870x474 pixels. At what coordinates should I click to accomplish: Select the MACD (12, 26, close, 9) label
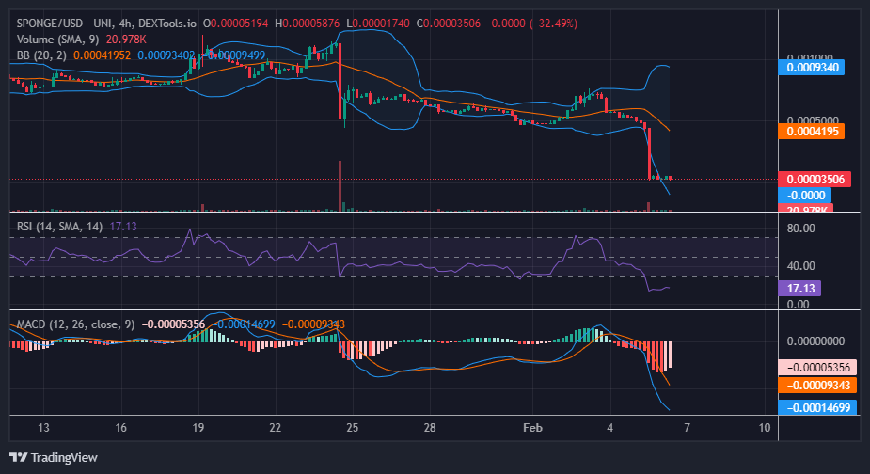pos(75,324)
